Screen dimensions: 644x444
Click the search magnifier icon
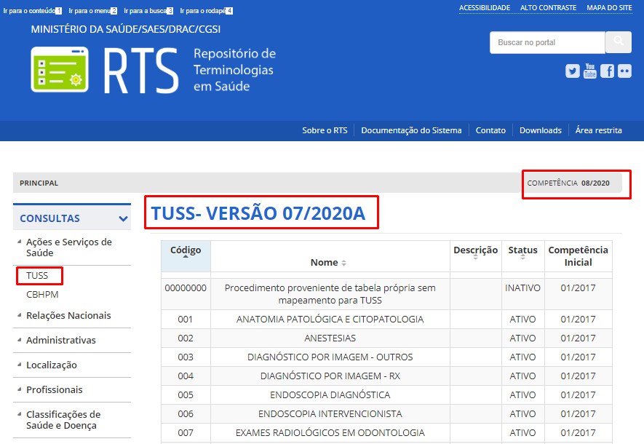point(618,43)
